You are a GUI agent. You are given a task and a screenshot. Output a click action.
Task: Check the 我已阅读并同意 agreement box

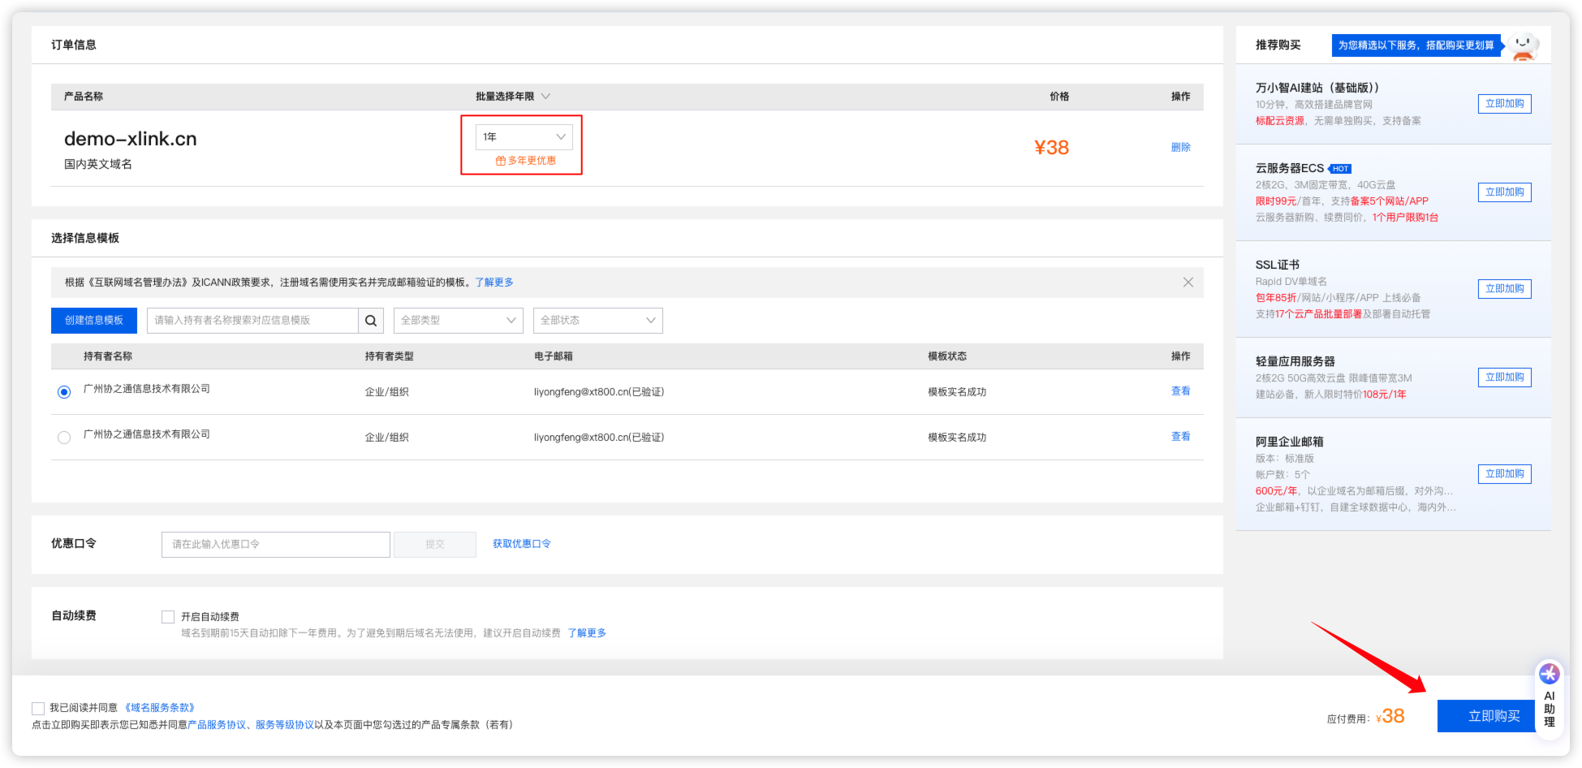click(x=38, y=709)
